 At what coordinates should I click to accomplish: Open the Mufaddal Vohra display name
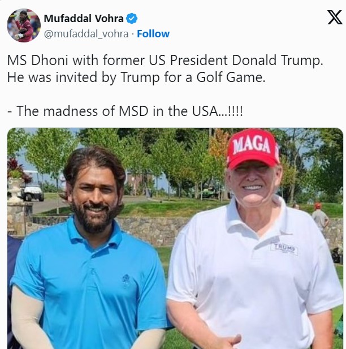click(84, 19)
